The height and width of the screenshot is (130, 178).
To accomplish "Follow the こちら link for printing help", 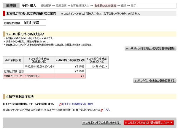I will pos(107,110).
